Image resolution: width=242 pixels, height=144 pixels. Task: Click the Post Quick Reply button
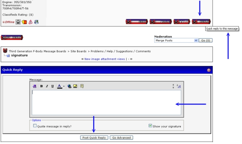tap(94, 137)
